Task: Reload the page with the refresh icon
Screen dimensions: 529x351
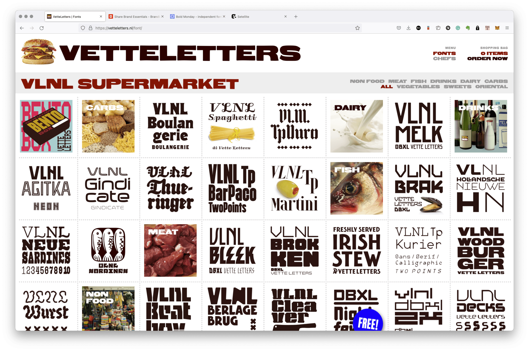Action: 42,28
